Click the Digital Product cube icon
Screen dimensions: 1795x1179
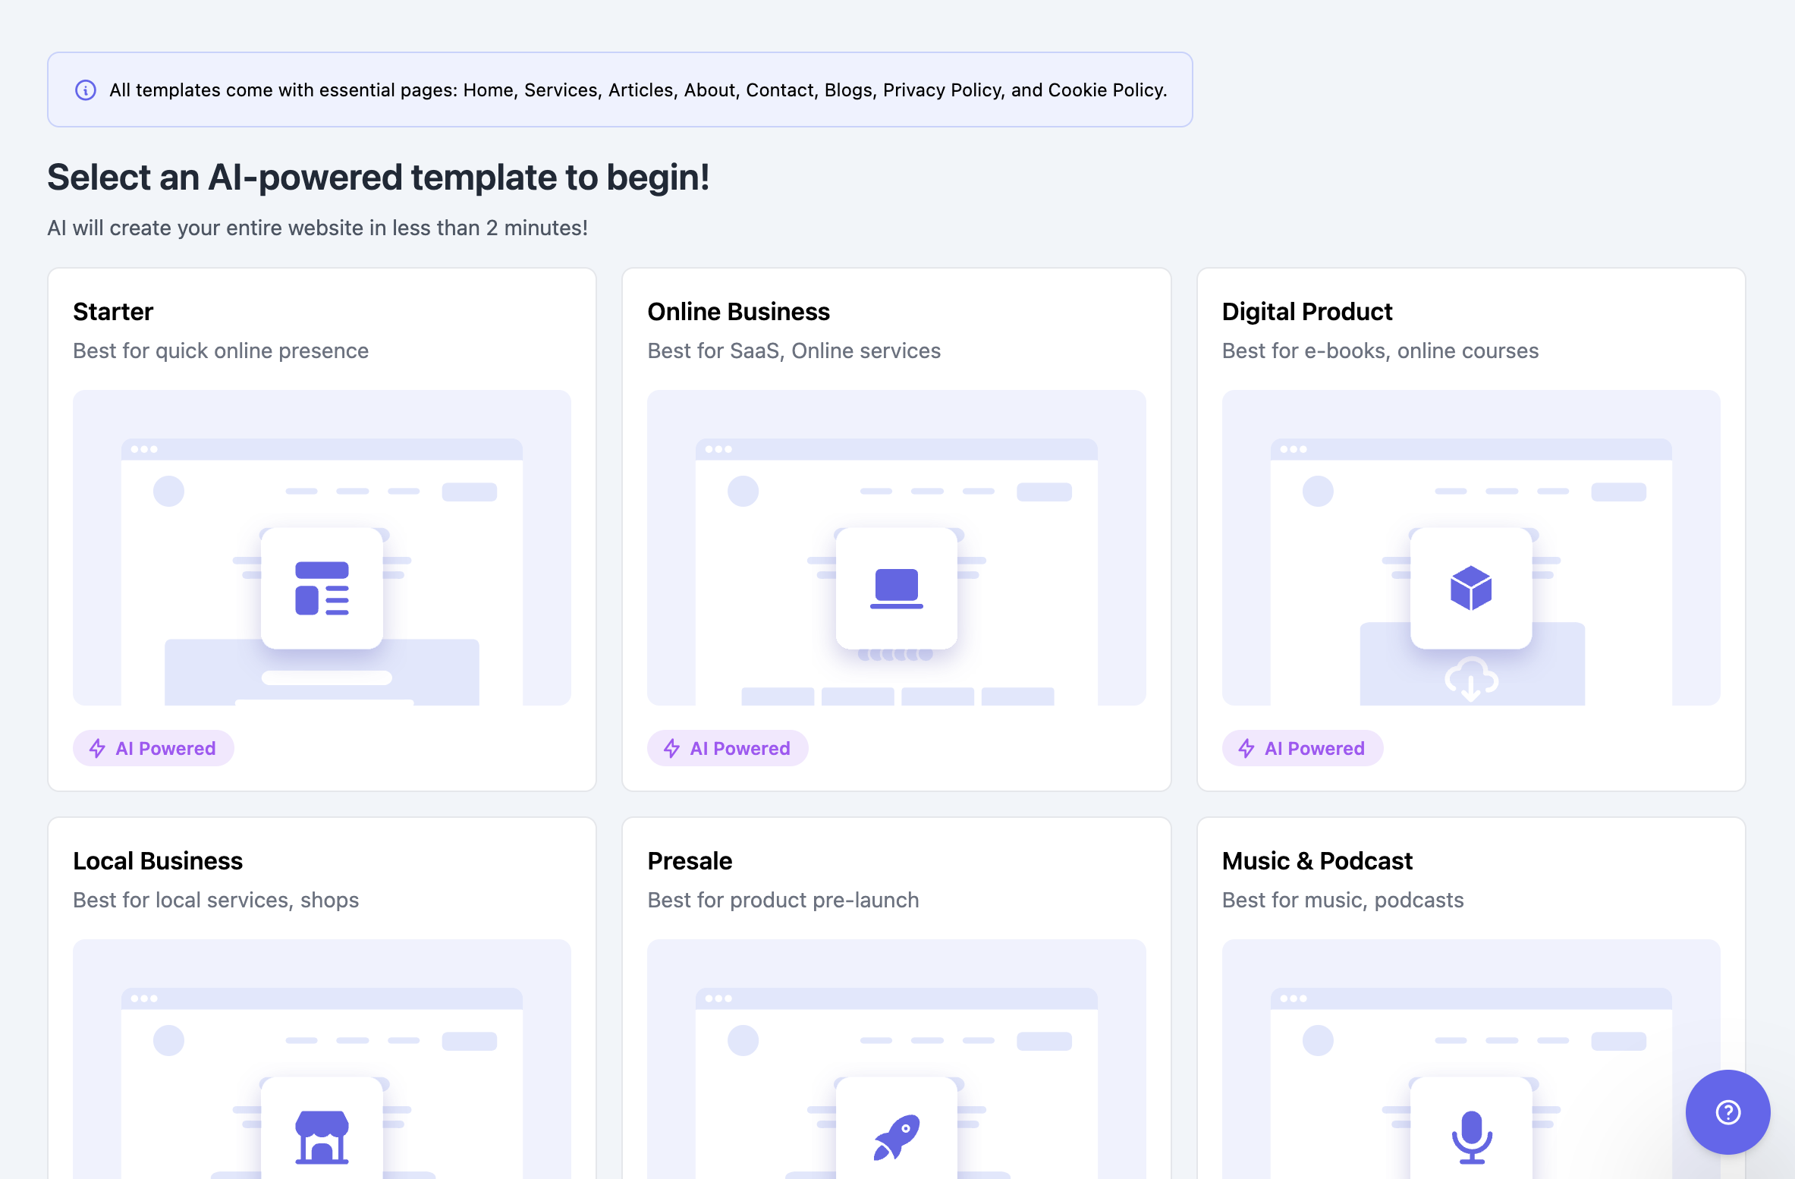pyautogui.click(x=1470, y=588)
